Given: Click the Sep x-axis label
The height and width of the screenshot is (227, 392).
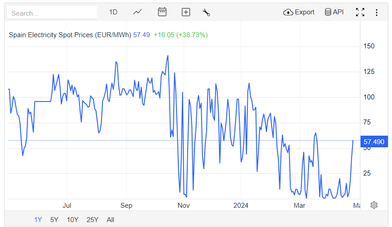Looking at the screenshot, I should coord(126,206).
